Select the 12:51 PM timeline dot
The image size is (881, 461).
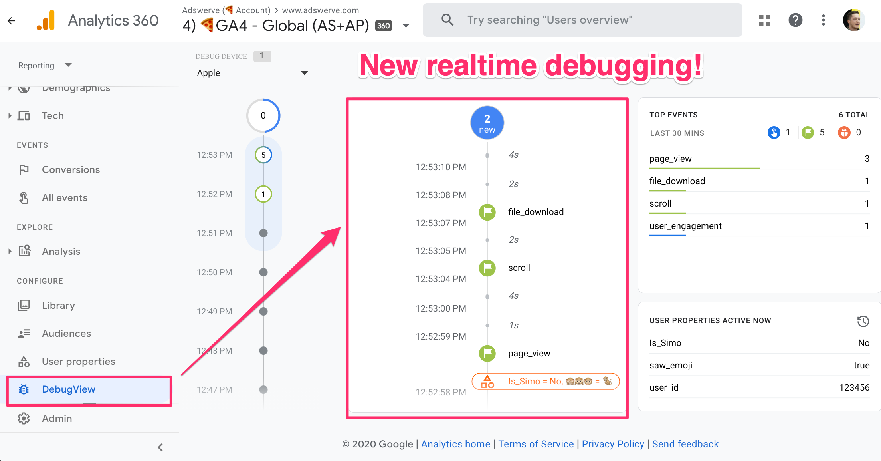[x=263, y=233]
